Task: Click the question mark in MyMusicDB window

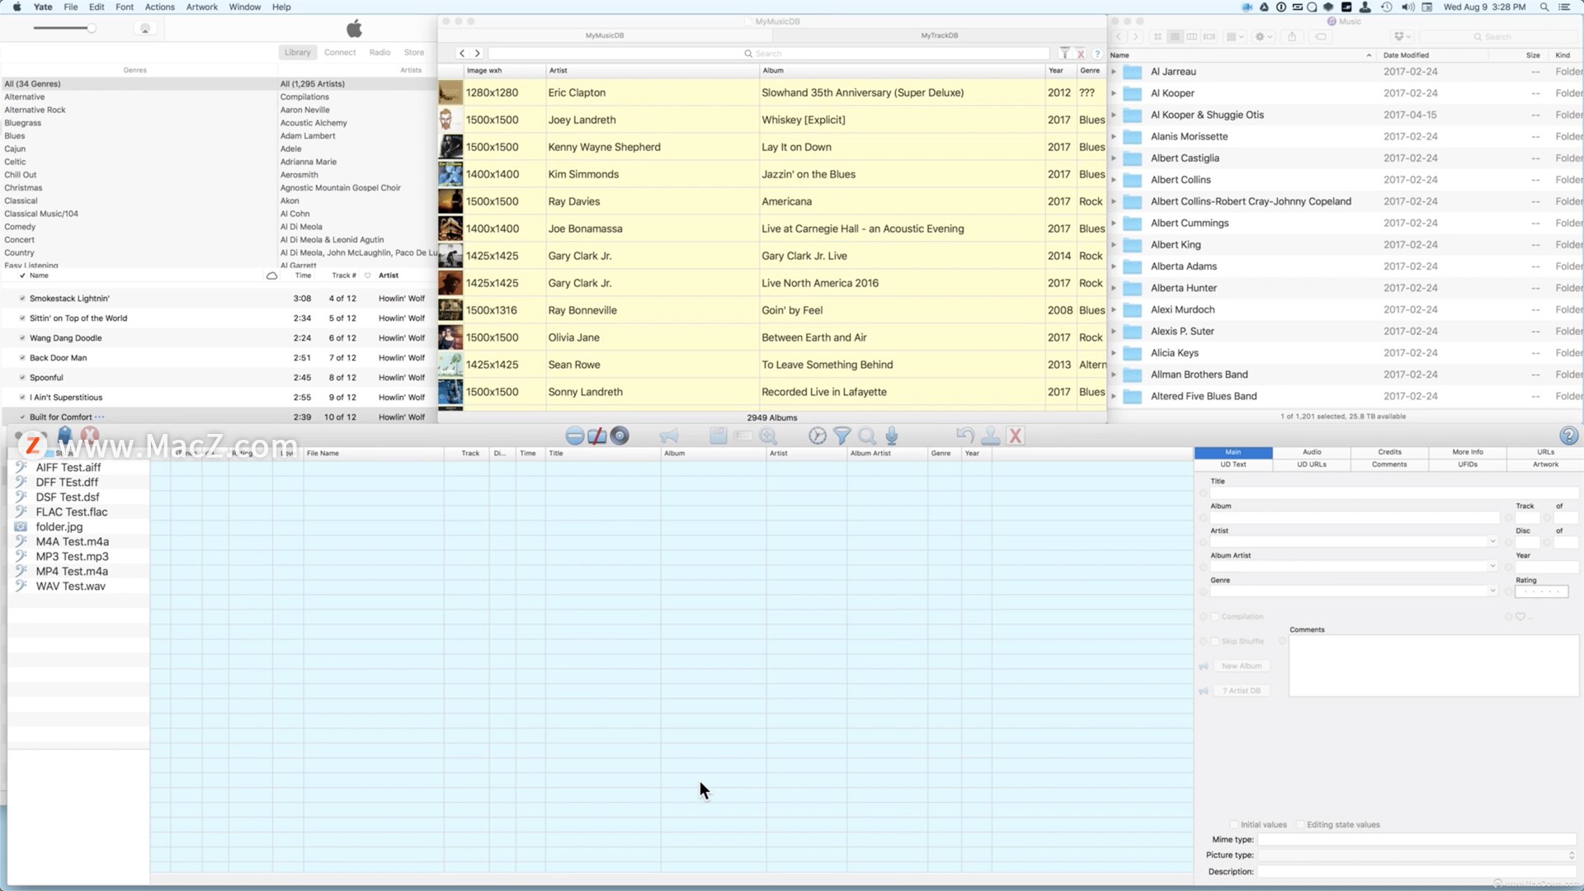Action: (x=1097, y=54)
